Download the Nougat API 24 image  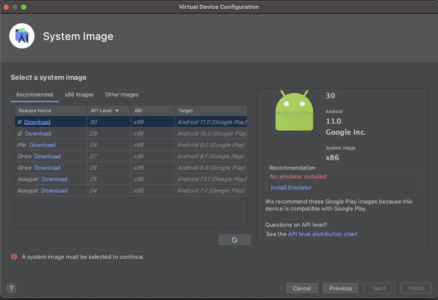click(x=54, y=190)
